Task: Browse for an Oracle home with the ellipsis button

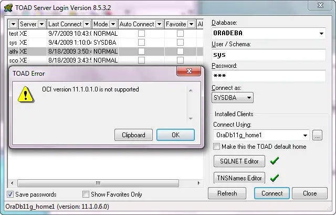Action: (x=317, y=135)
